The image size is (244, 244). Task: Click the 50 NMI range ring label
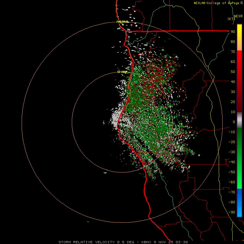(122, 72)
